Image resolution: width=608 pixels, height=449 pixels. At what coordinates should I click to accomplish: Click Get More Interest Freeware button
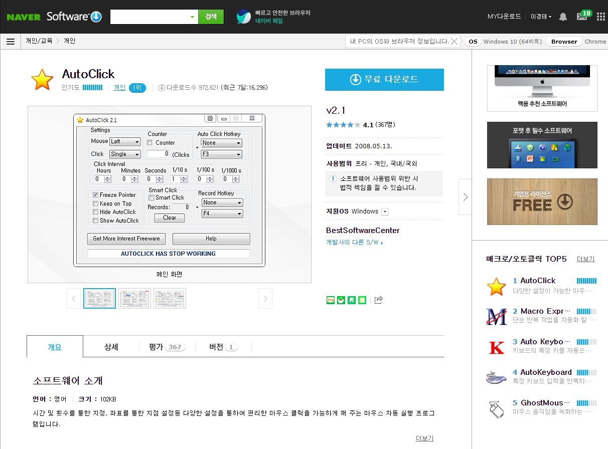coord(126,239)
